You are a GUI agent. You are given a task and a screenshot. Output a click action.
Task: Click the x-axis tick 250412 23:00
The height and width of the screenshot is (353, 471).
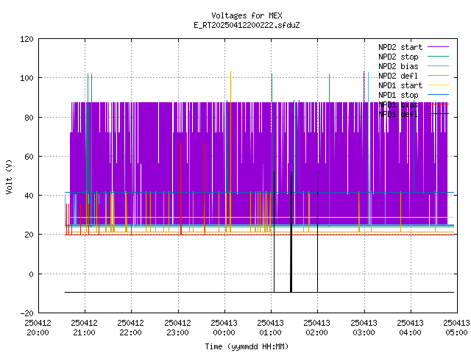tap(177, 328)
